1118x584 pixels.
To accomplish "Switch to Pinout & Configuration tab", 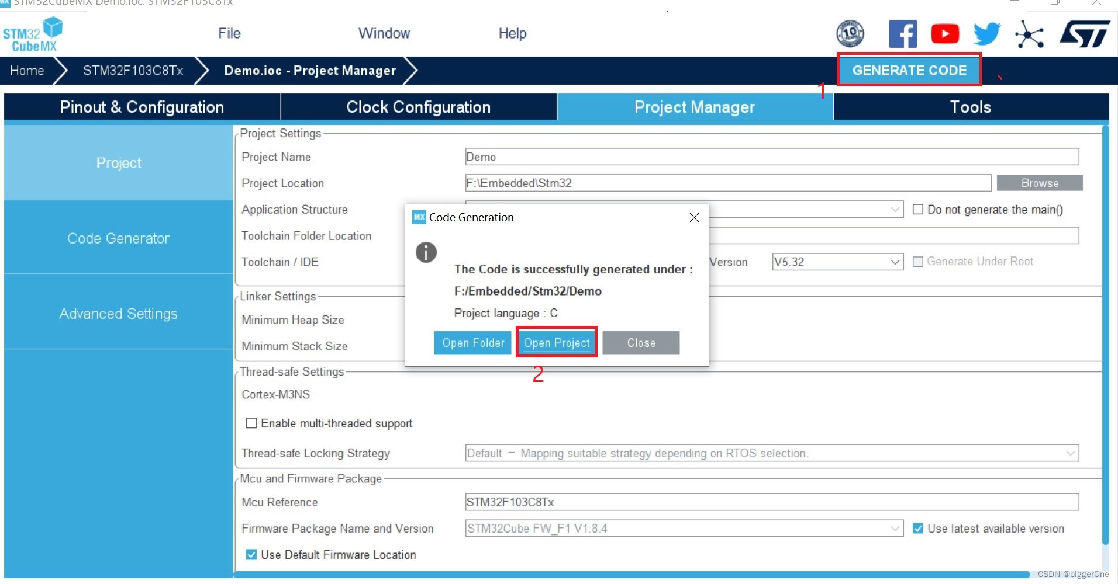I will point(142,107).
